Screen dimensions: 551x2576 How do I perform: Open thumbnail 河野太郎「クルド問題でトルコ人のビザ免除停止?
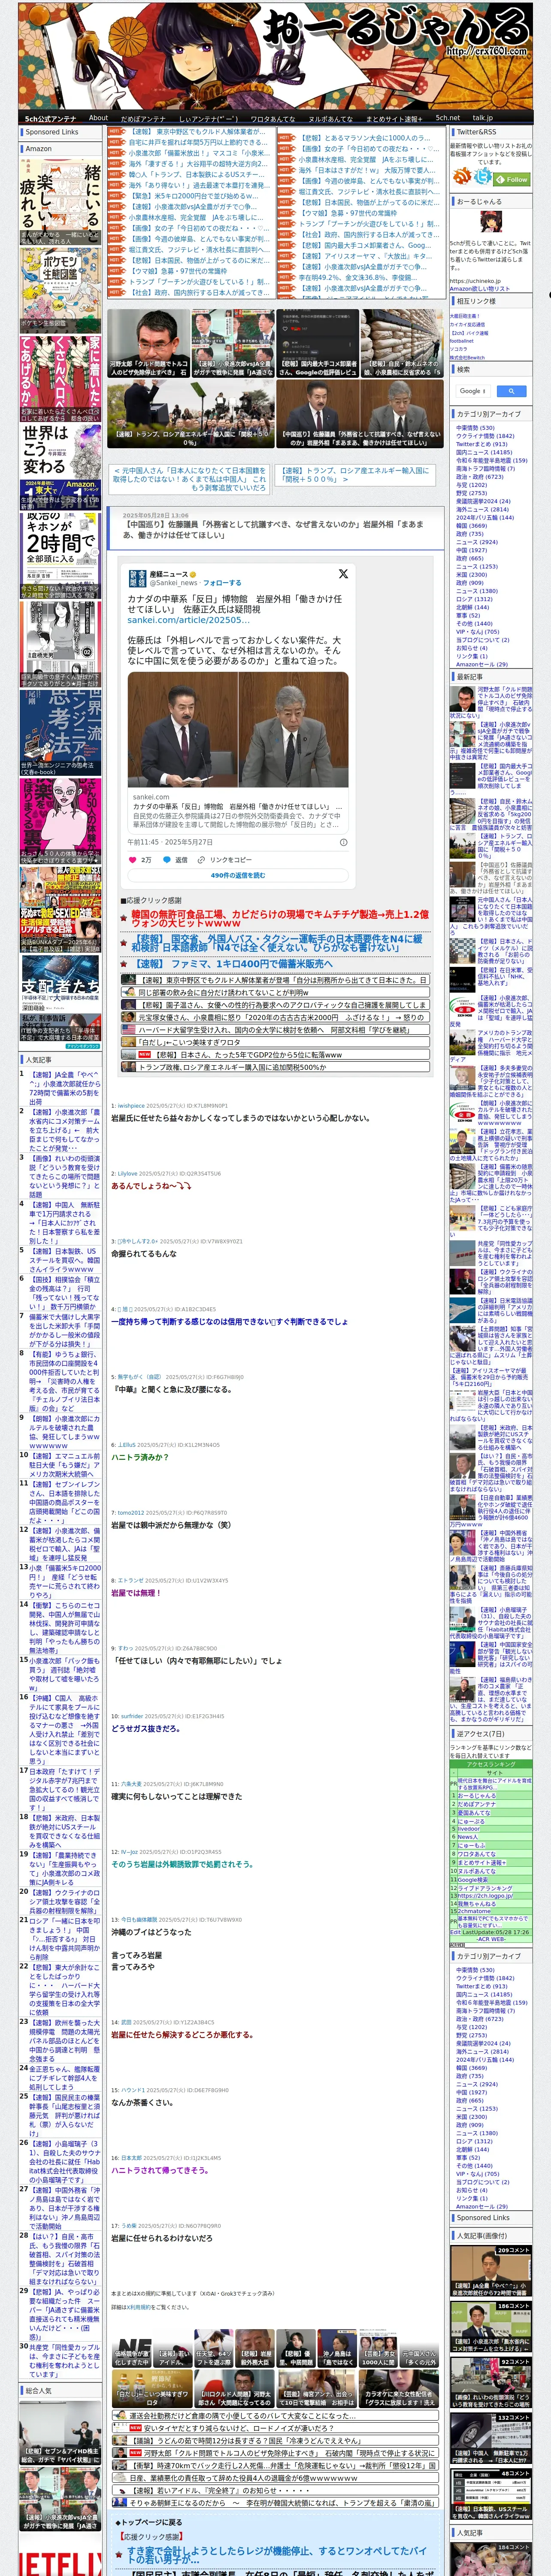(148, 343)
